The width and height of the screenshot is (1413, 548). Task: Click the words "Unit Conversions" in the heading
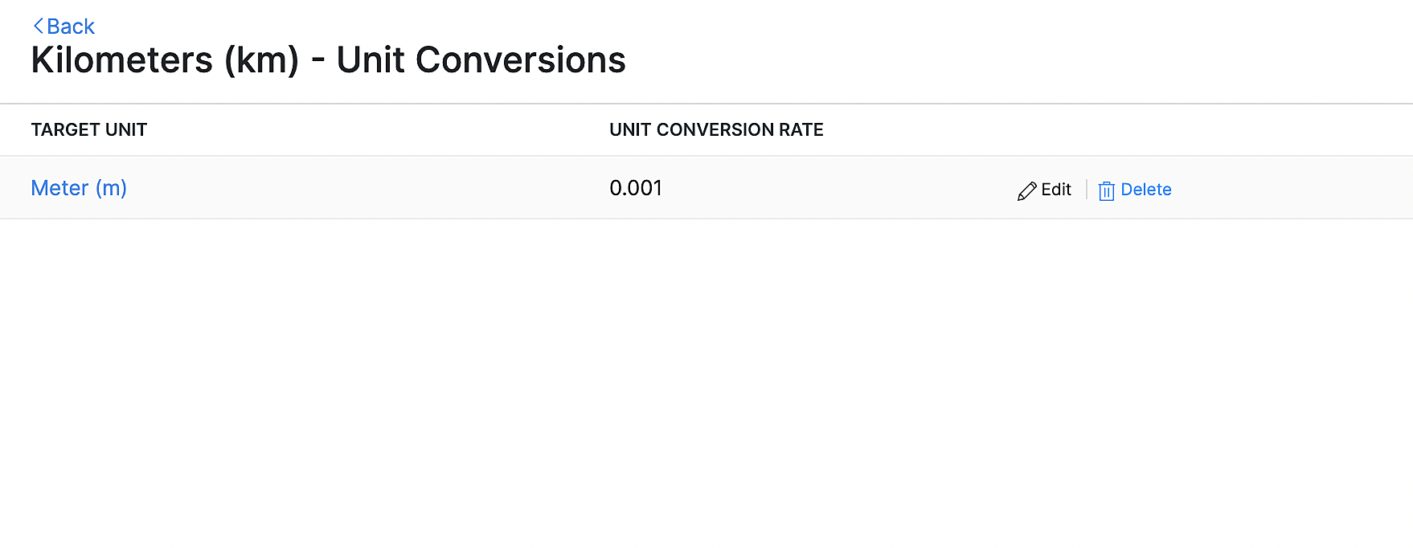tap(481, 60)
